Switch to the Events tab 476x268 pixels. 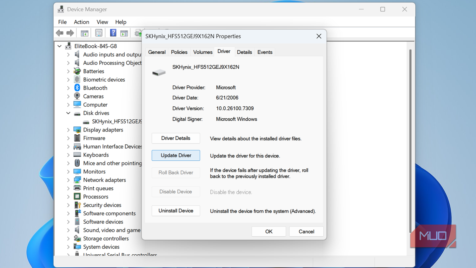265,52
